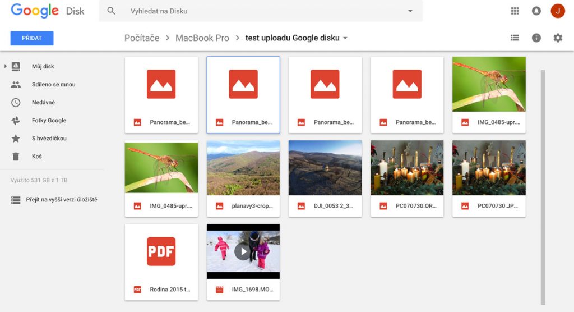This screenshot has height=312, width=574.
Task: Open the Google apps grid icon
Action: point(515,11)
